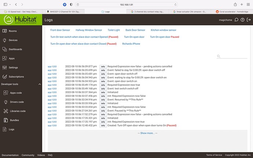Switch to the Speed test browser tab
This screenshot has width=253, height=158.
tap(21, 12)
